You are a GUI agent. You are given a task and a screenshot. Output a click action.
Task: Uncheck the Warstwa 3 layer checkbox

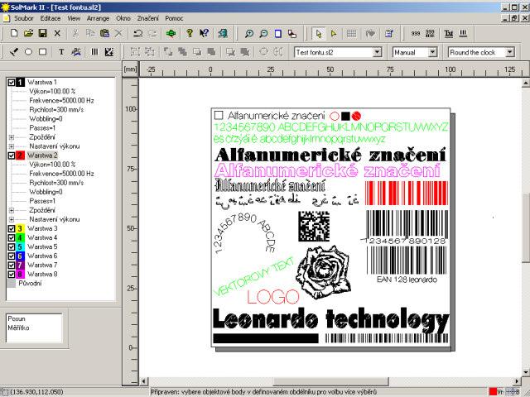pos(11,228)
